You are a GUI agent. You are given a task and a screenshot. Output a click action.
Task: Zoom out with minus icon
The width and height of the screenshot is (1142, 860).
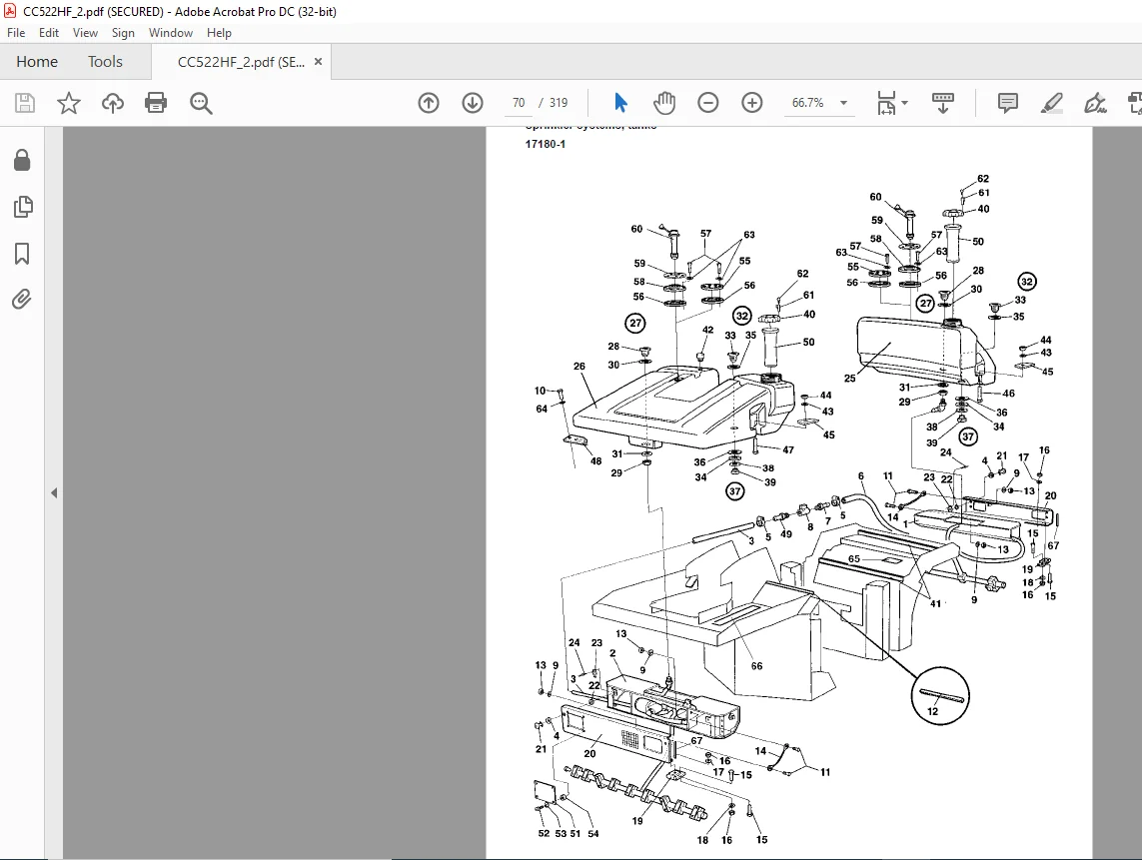pyautogui.click(x=708, y=103)
